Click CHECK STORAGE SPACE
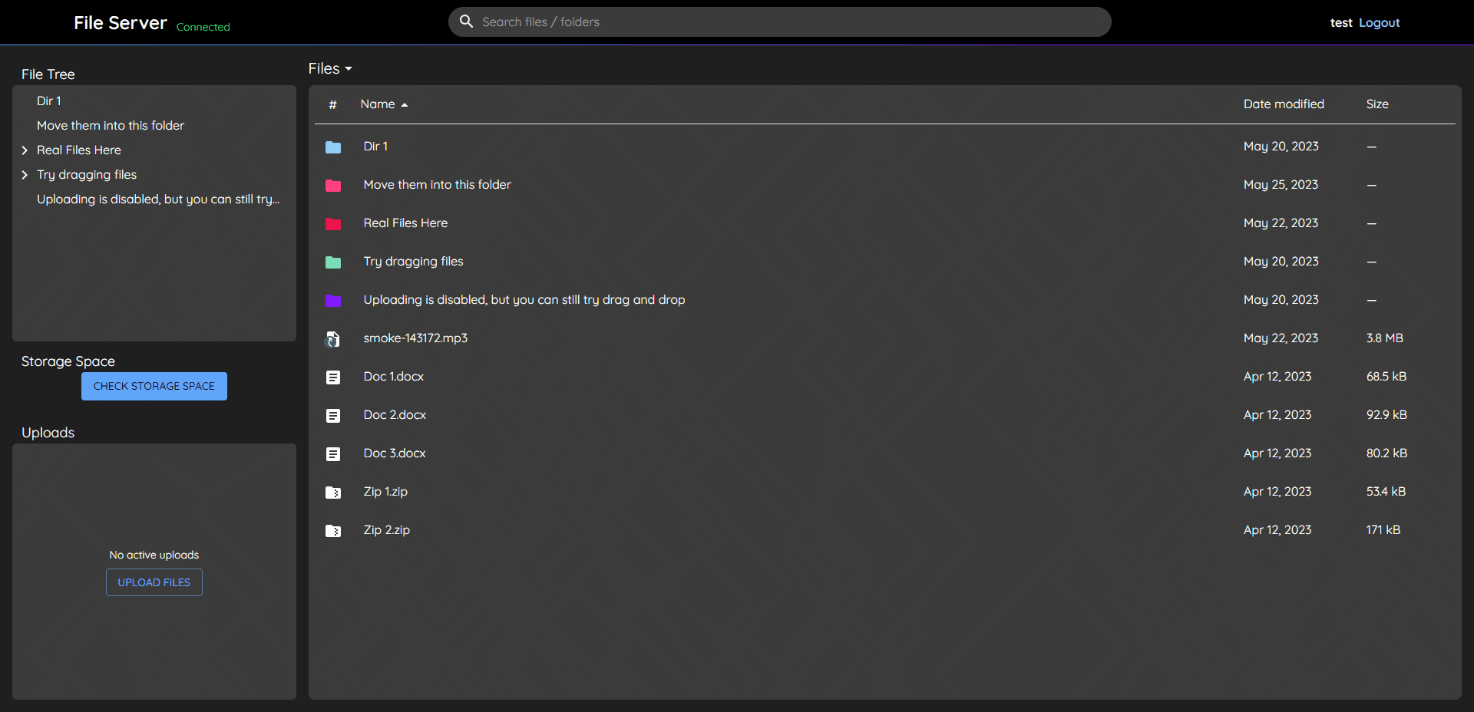The image size is (1474, 712). (154, 386)
